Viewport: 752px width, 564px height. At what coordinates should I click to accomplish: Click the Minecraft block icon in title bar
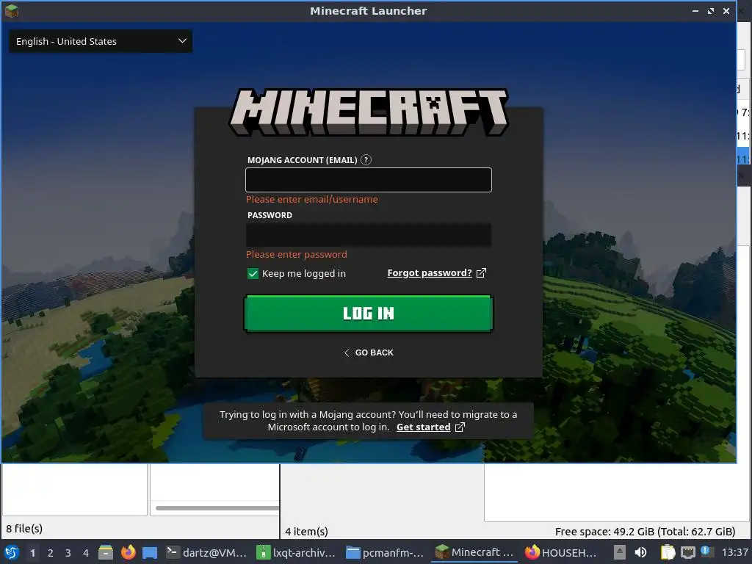[12, 10]
